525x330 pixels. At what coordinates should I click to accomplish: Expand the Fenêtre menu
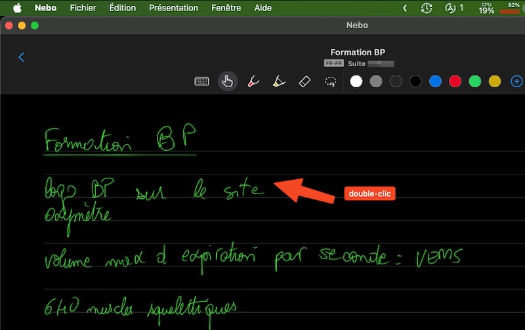coord(226,8)
